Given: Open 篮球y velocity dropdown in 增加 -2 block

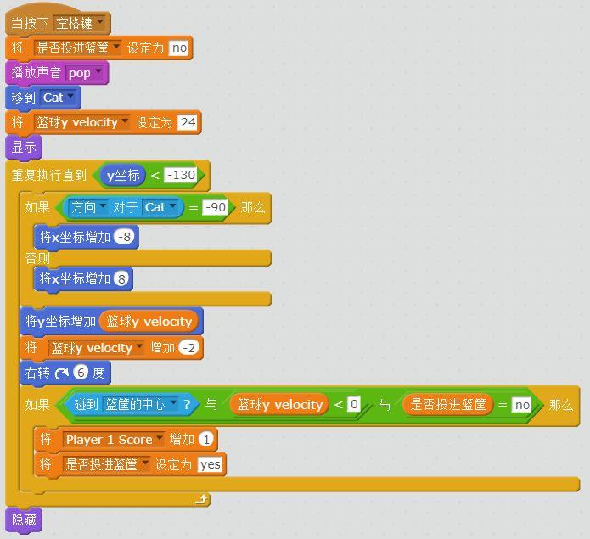Looking at the screenshot, I should (96, 347).
